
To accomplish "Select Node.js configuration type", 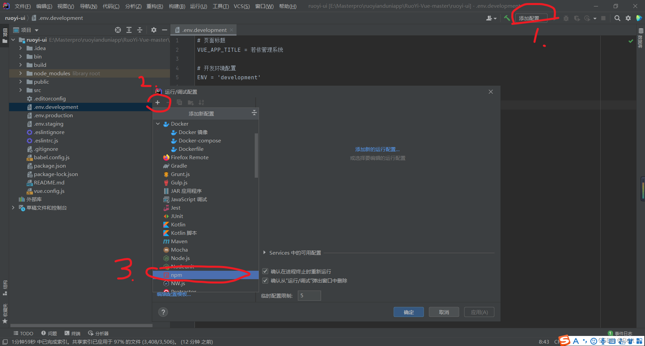I will pyautogui.click(x=206, y=258).
